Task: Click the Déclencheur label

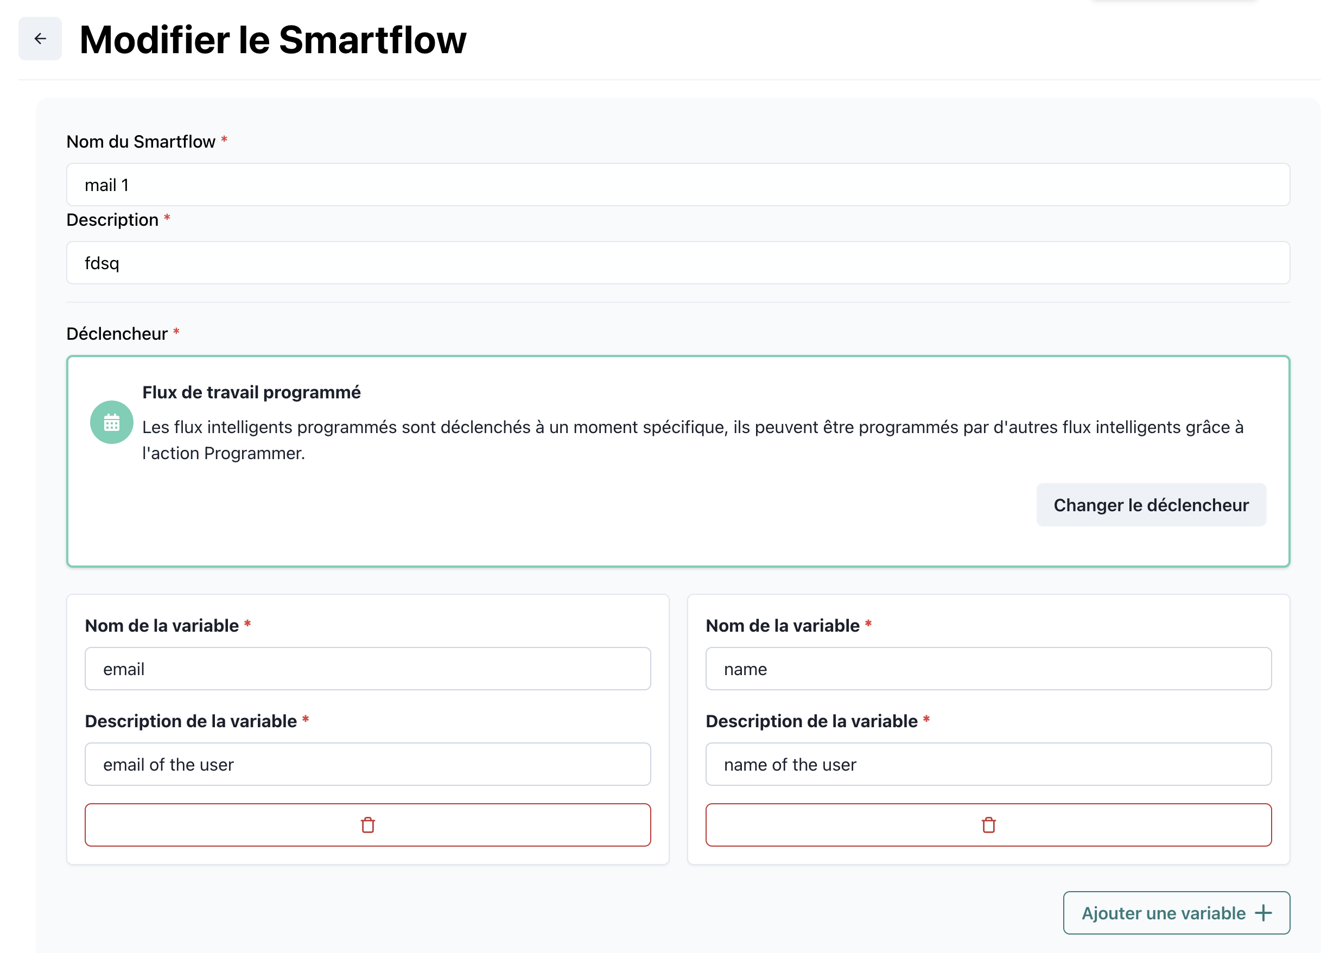Action: (117, 334)
